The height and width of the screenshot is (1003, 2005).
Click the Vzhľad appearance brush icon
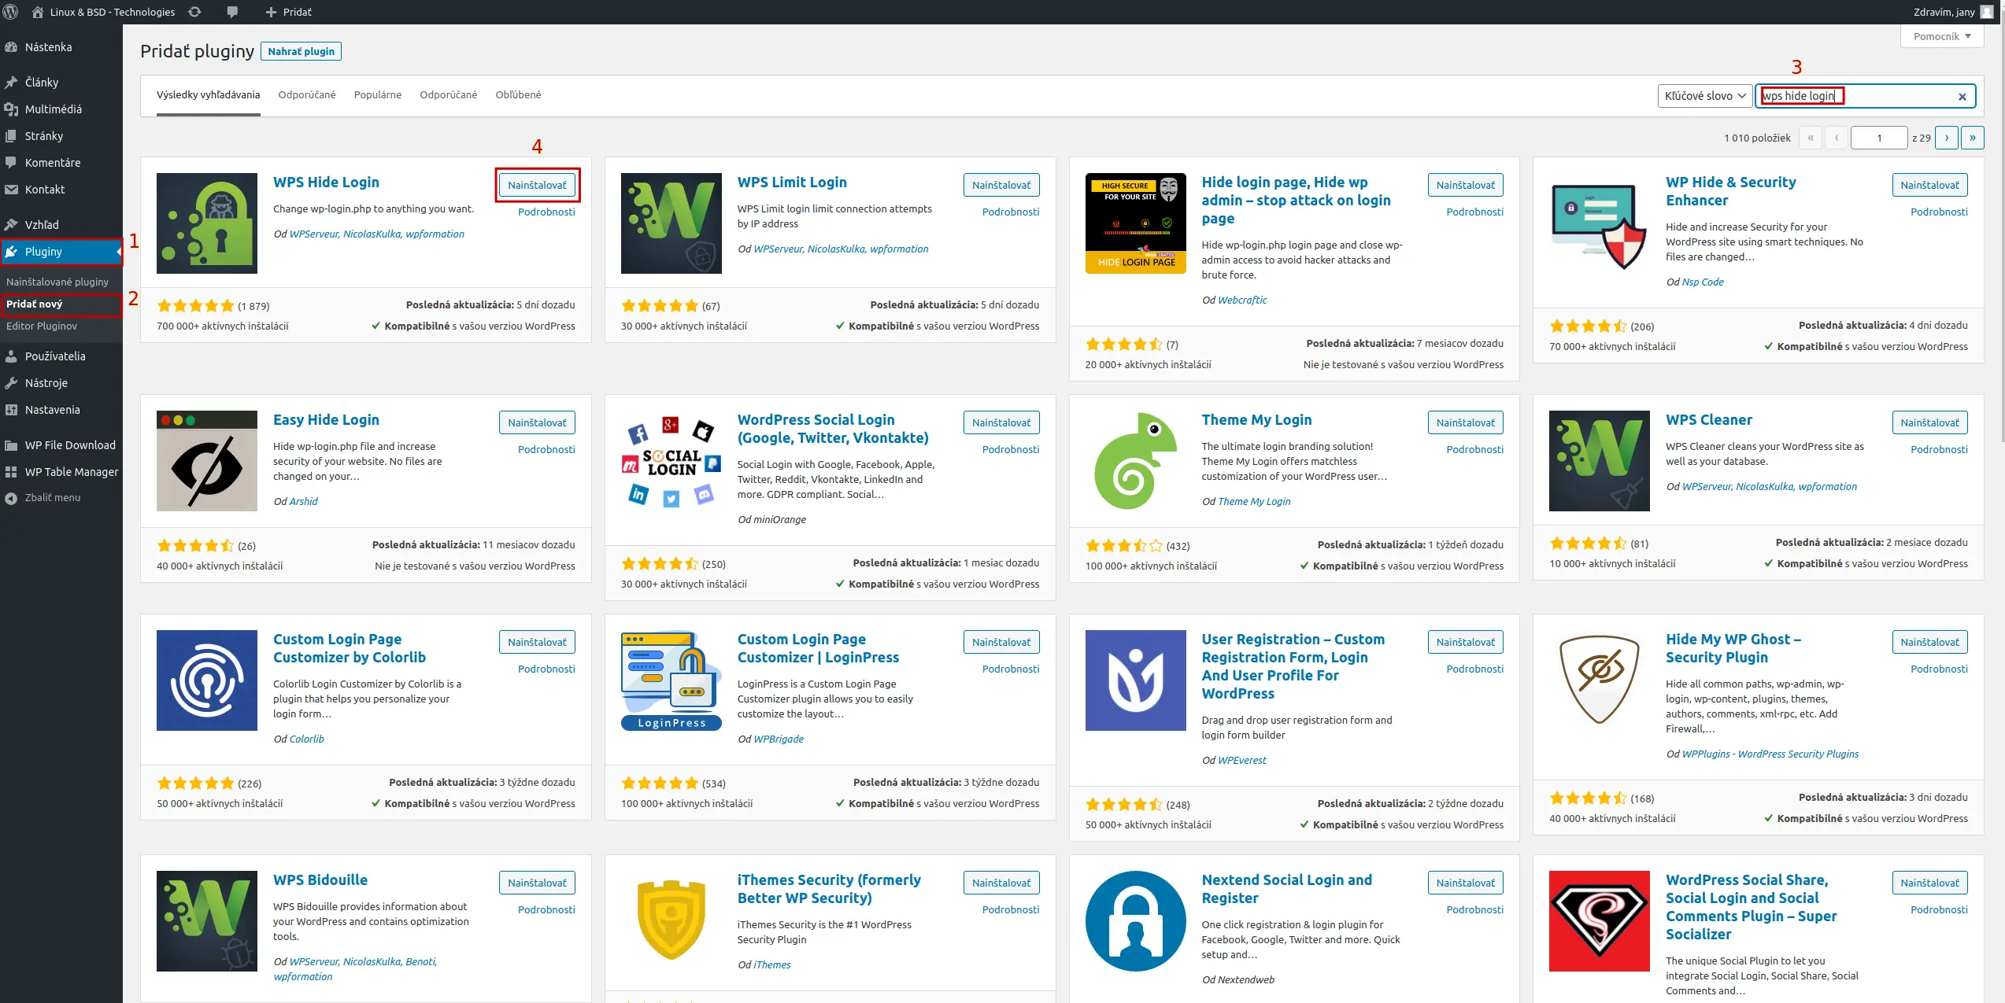(x=11, y=224)
